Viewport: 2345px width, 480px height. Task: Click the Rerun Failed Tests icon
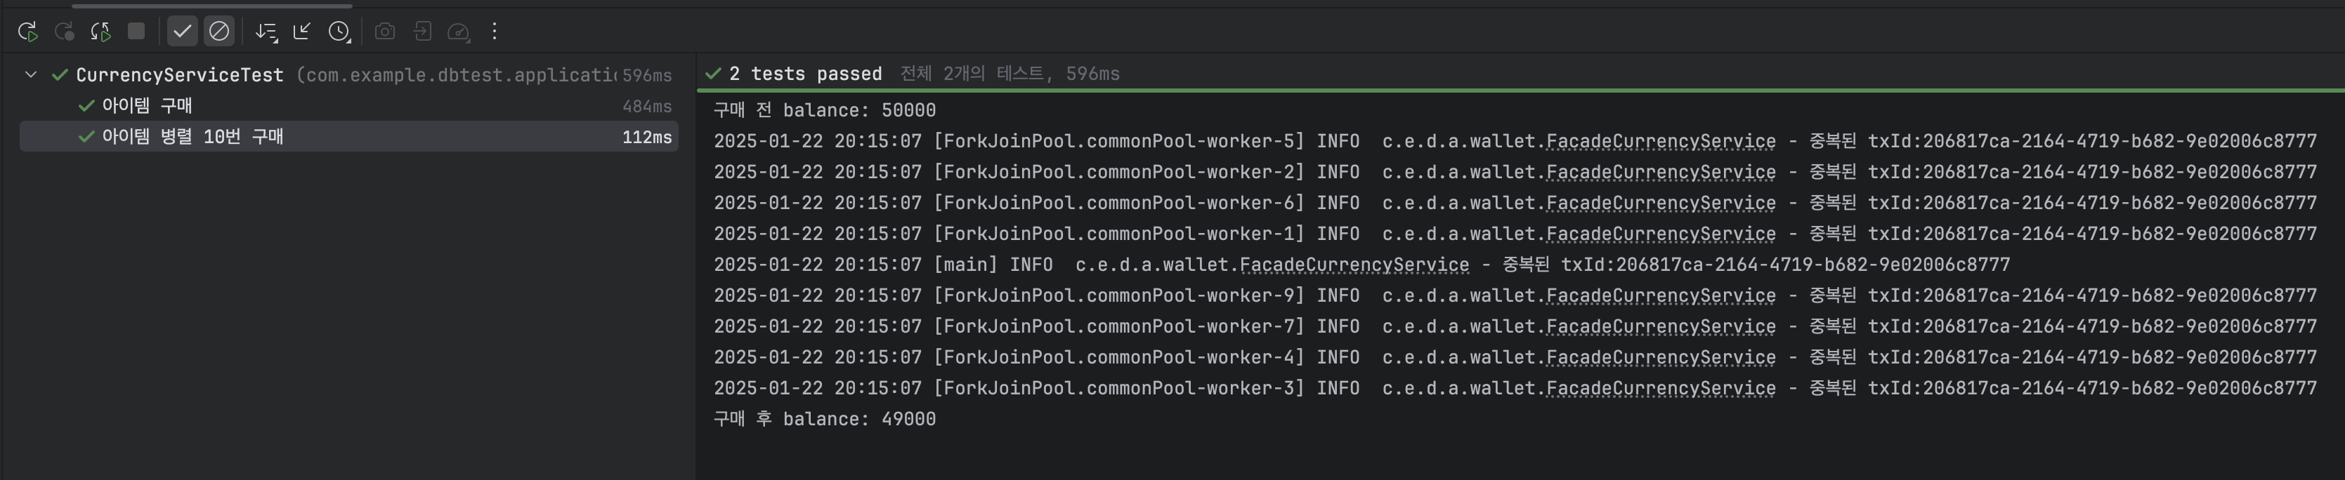click(64, 32)
